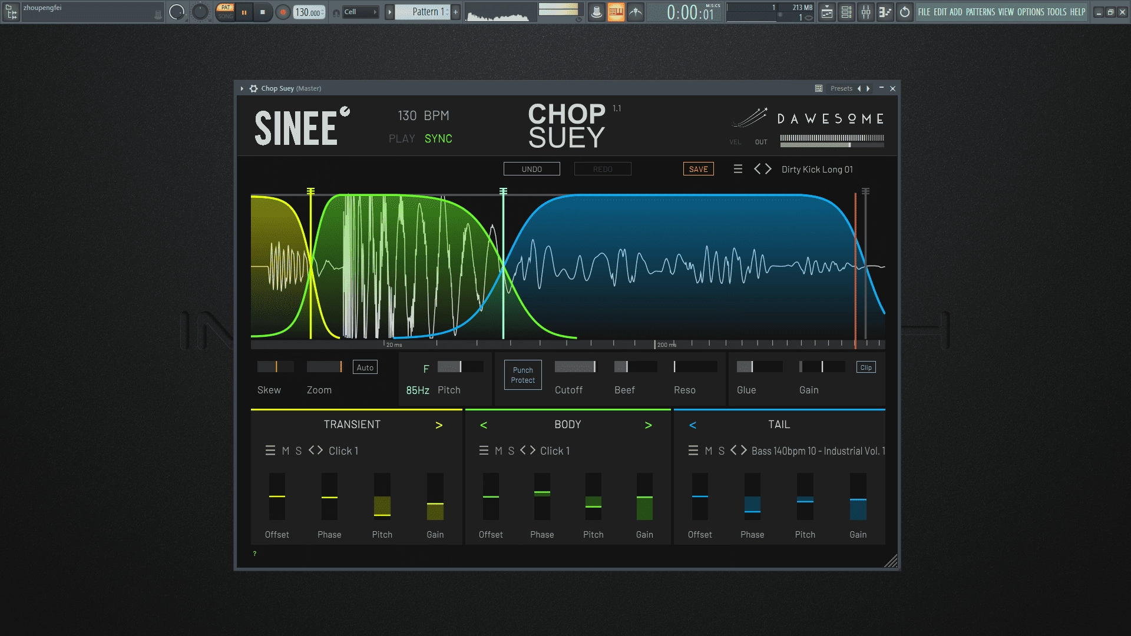Select next plugin preset arrow in title bar
This screenshot has width=1131, height=636.
click(x=868, y=88)
